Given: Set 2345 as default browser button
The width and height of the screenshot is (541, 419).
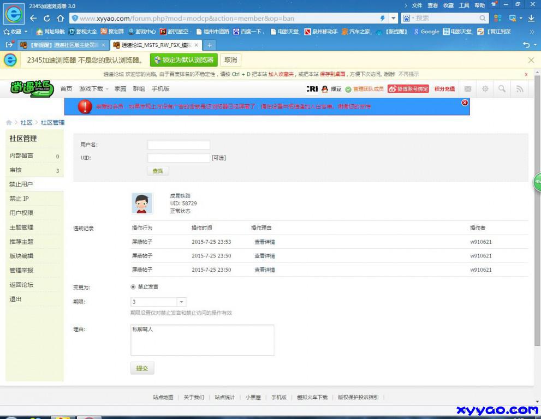Looking at the screenshot, I should coord(184,60).
